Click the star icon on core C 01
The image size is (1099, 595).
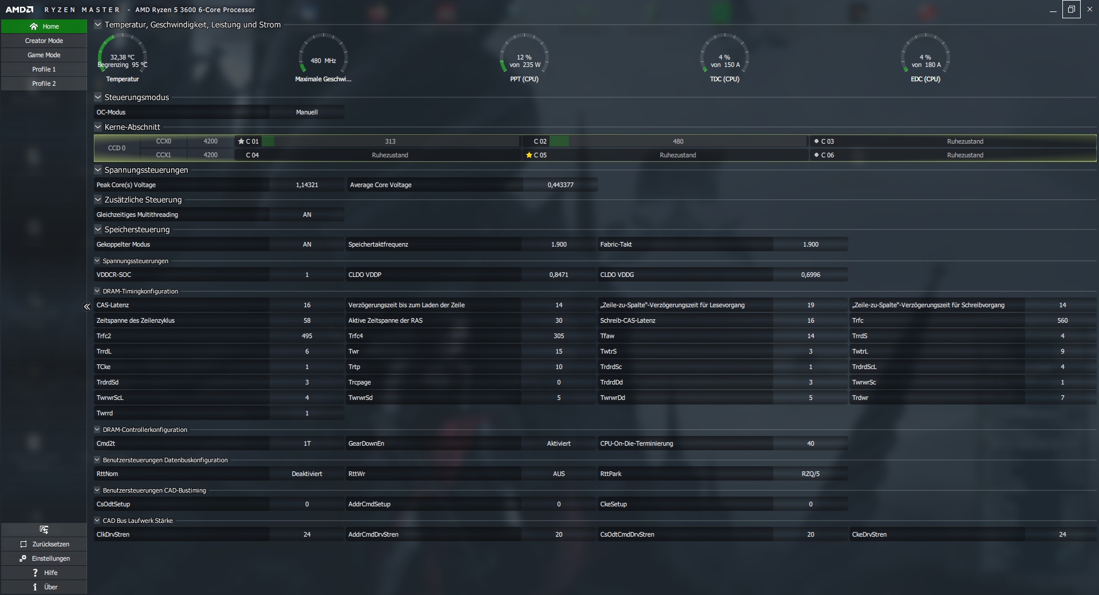[x=241, y=141]
